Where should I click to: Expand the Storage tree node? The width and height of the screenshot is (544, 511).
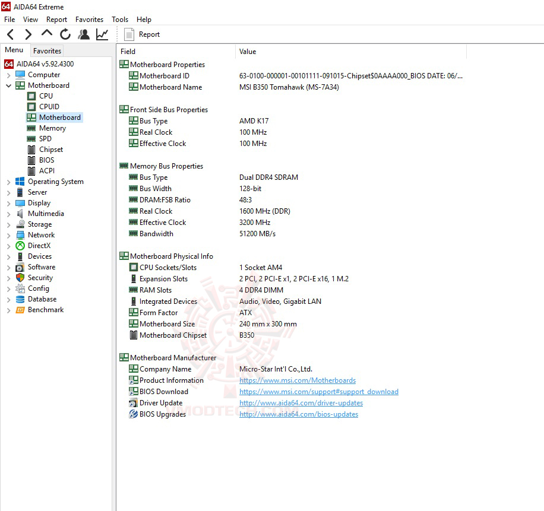[x=9, y=225]
